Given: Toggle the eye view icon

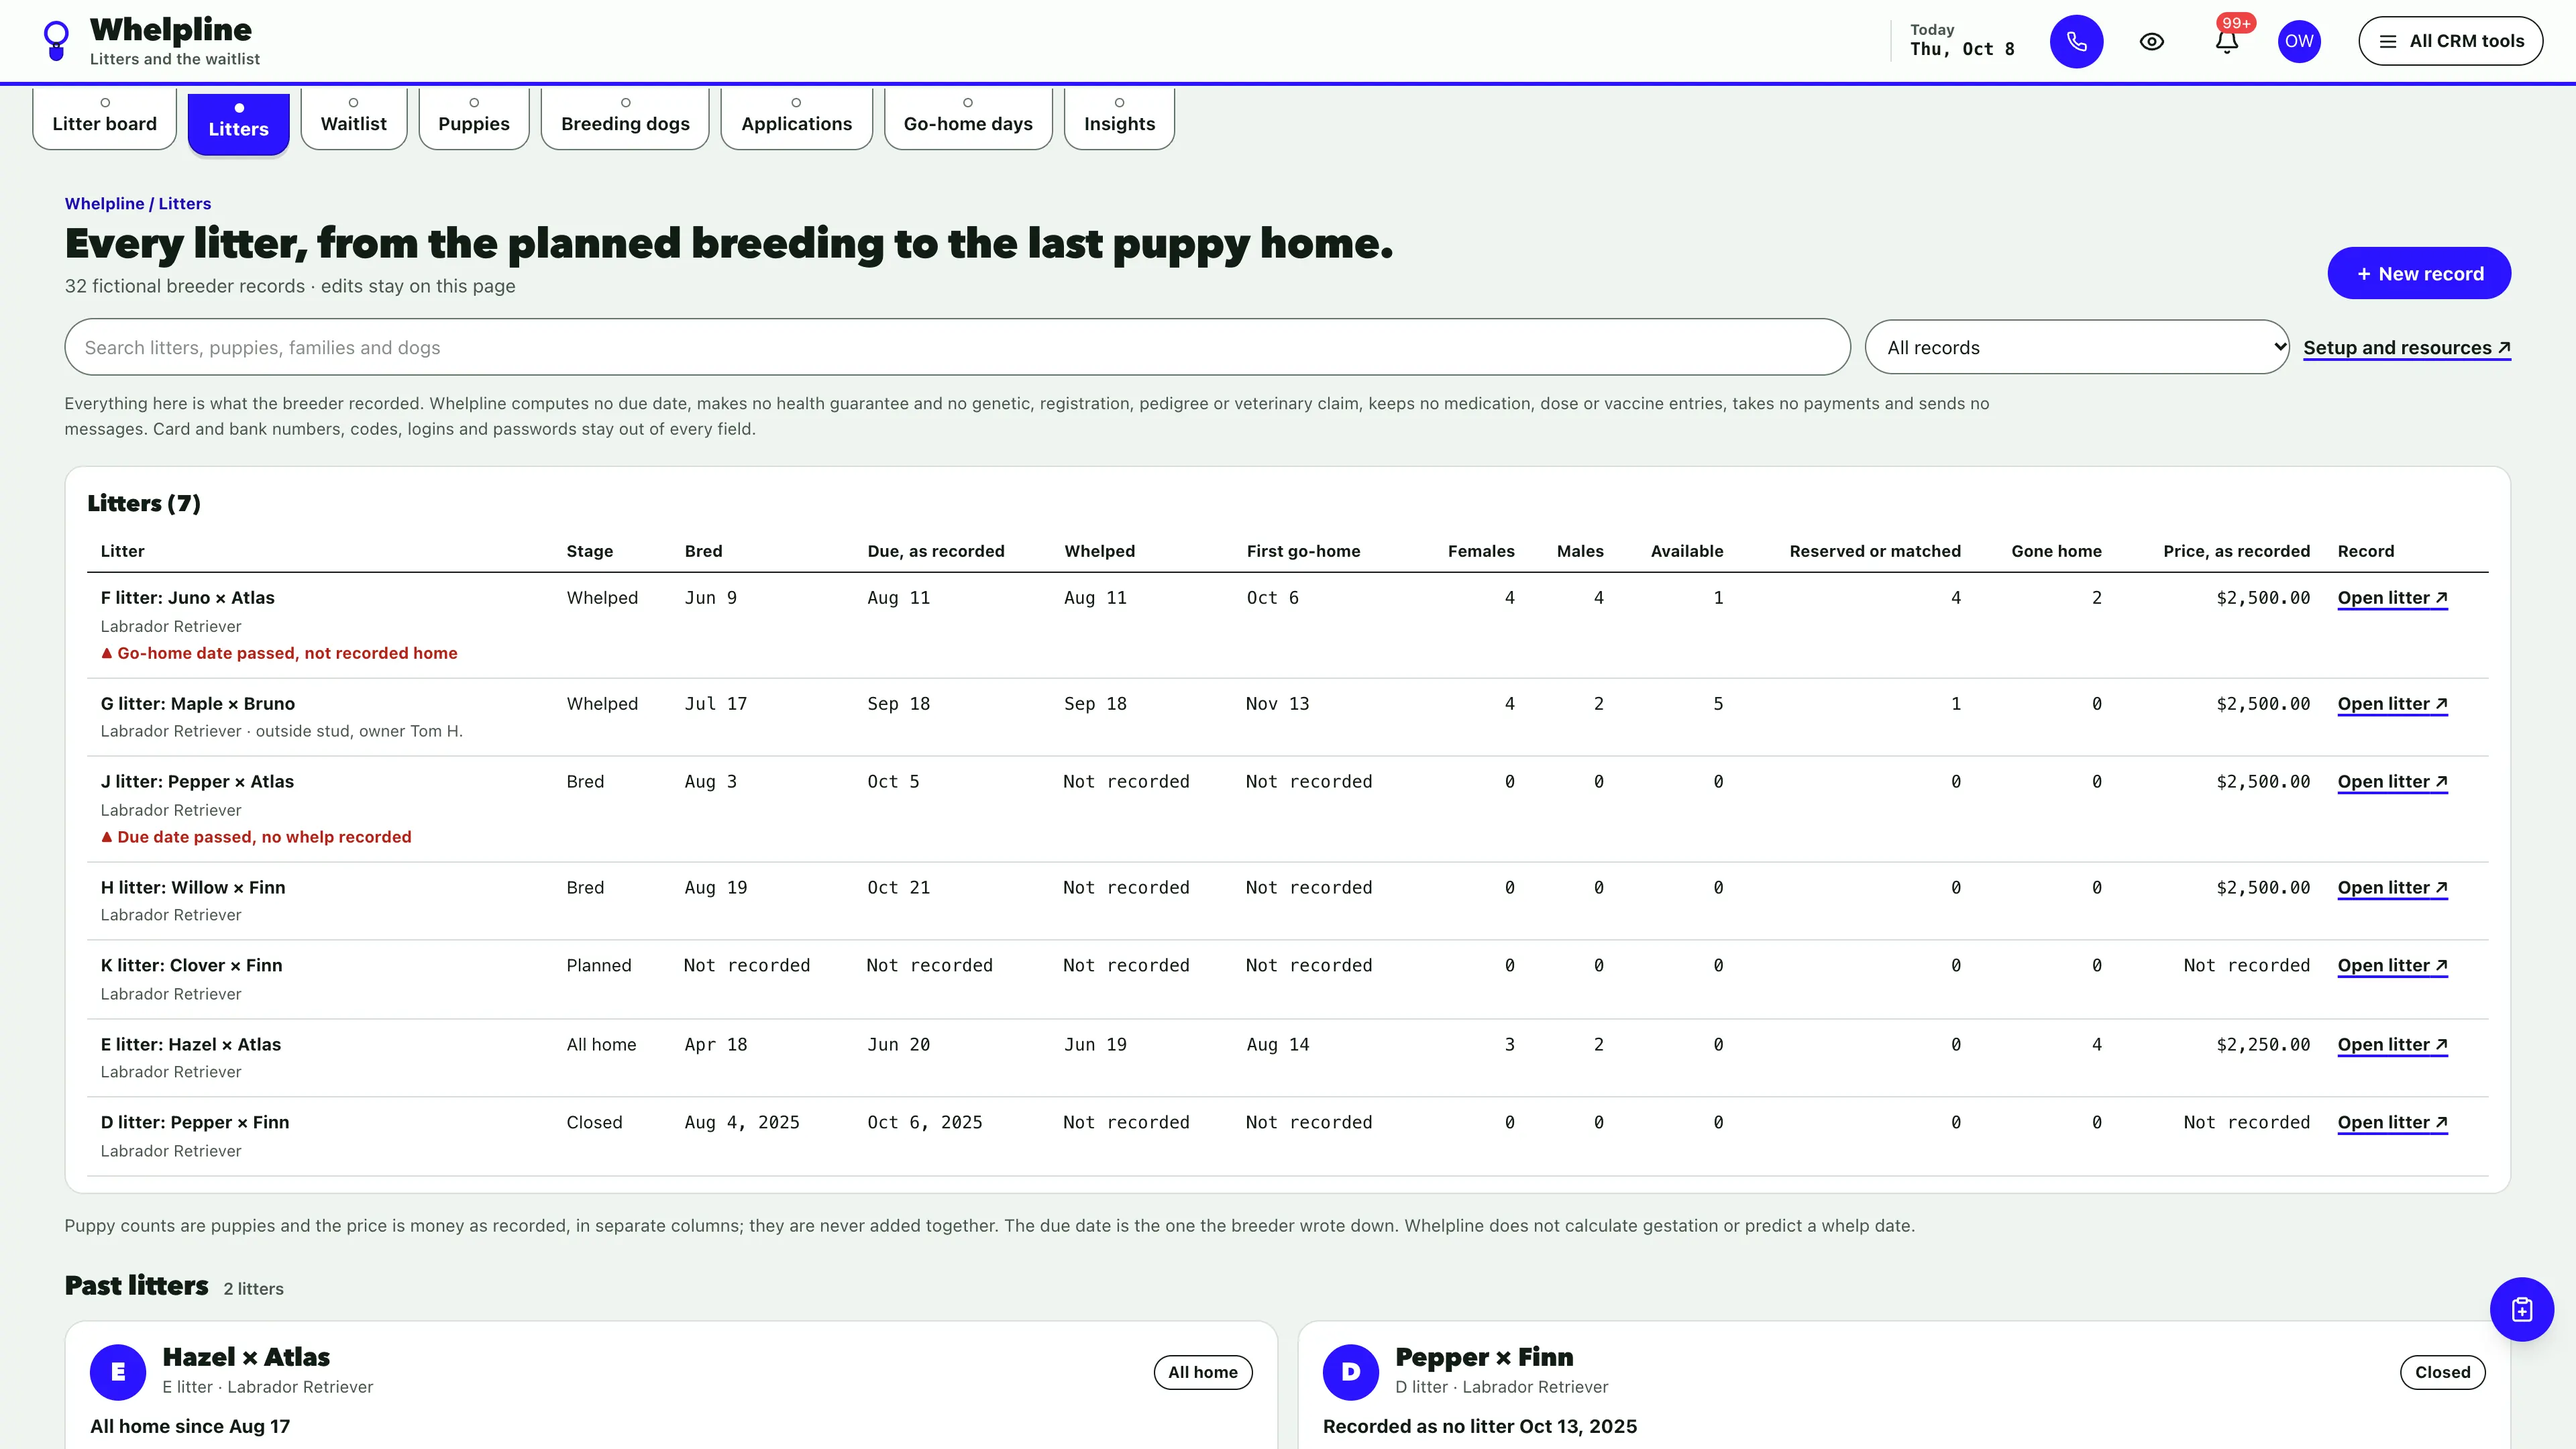Looking at the screenshot, I should (2152, 41).
